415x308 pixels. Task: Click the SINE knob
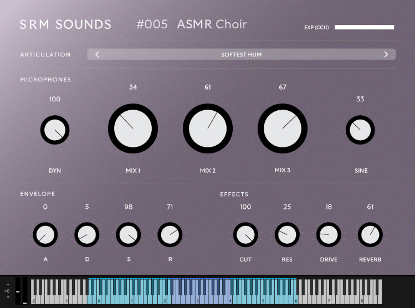point(360,131)
